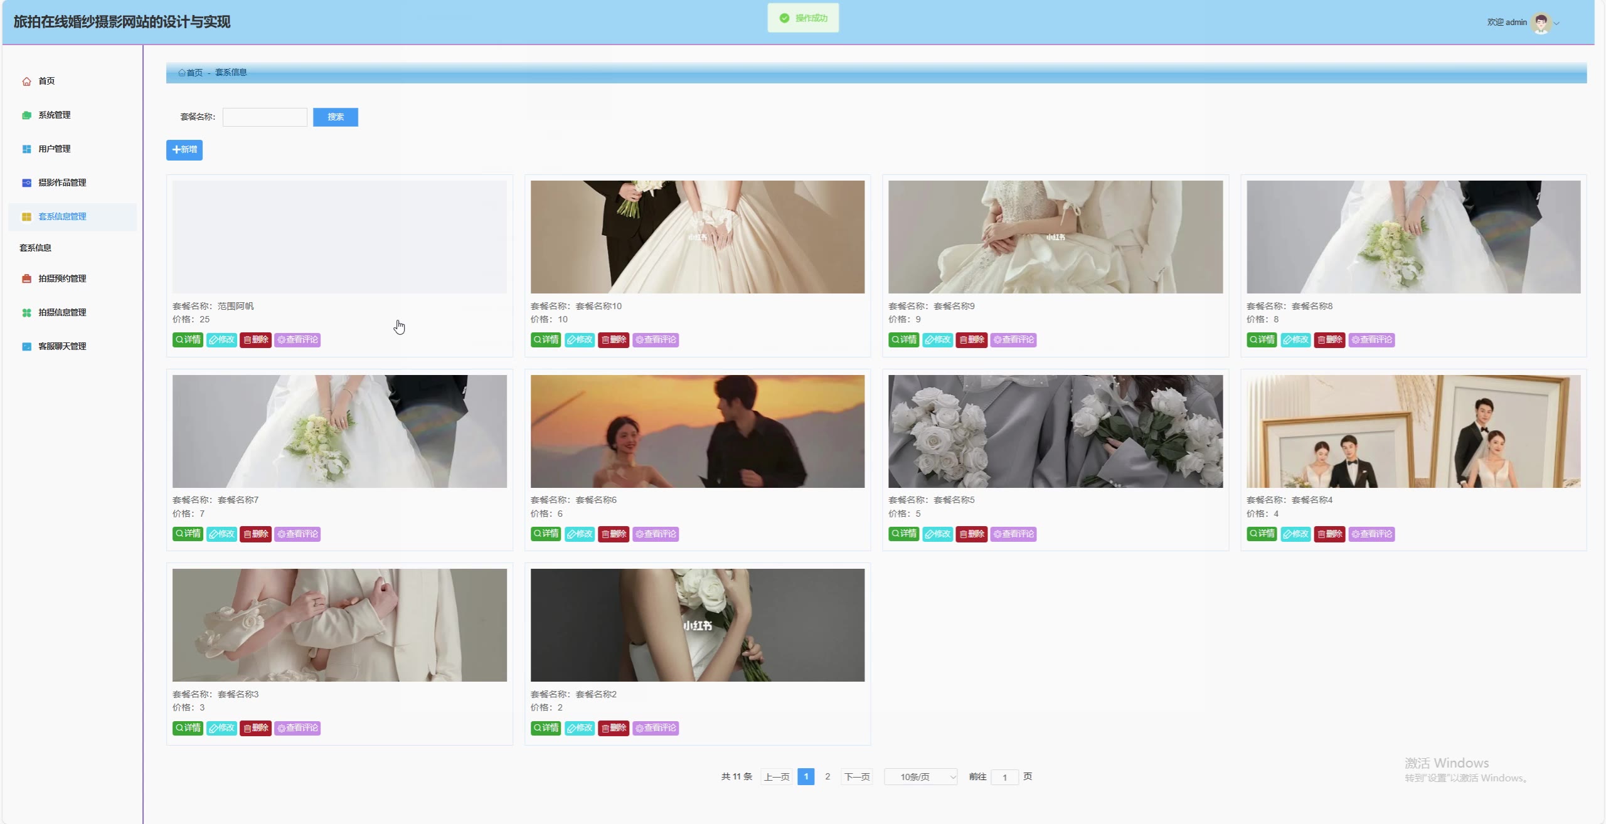The image size is (1606, 824).
Task: Focus the 套餐名称 search input field
Action: (265, 117)
